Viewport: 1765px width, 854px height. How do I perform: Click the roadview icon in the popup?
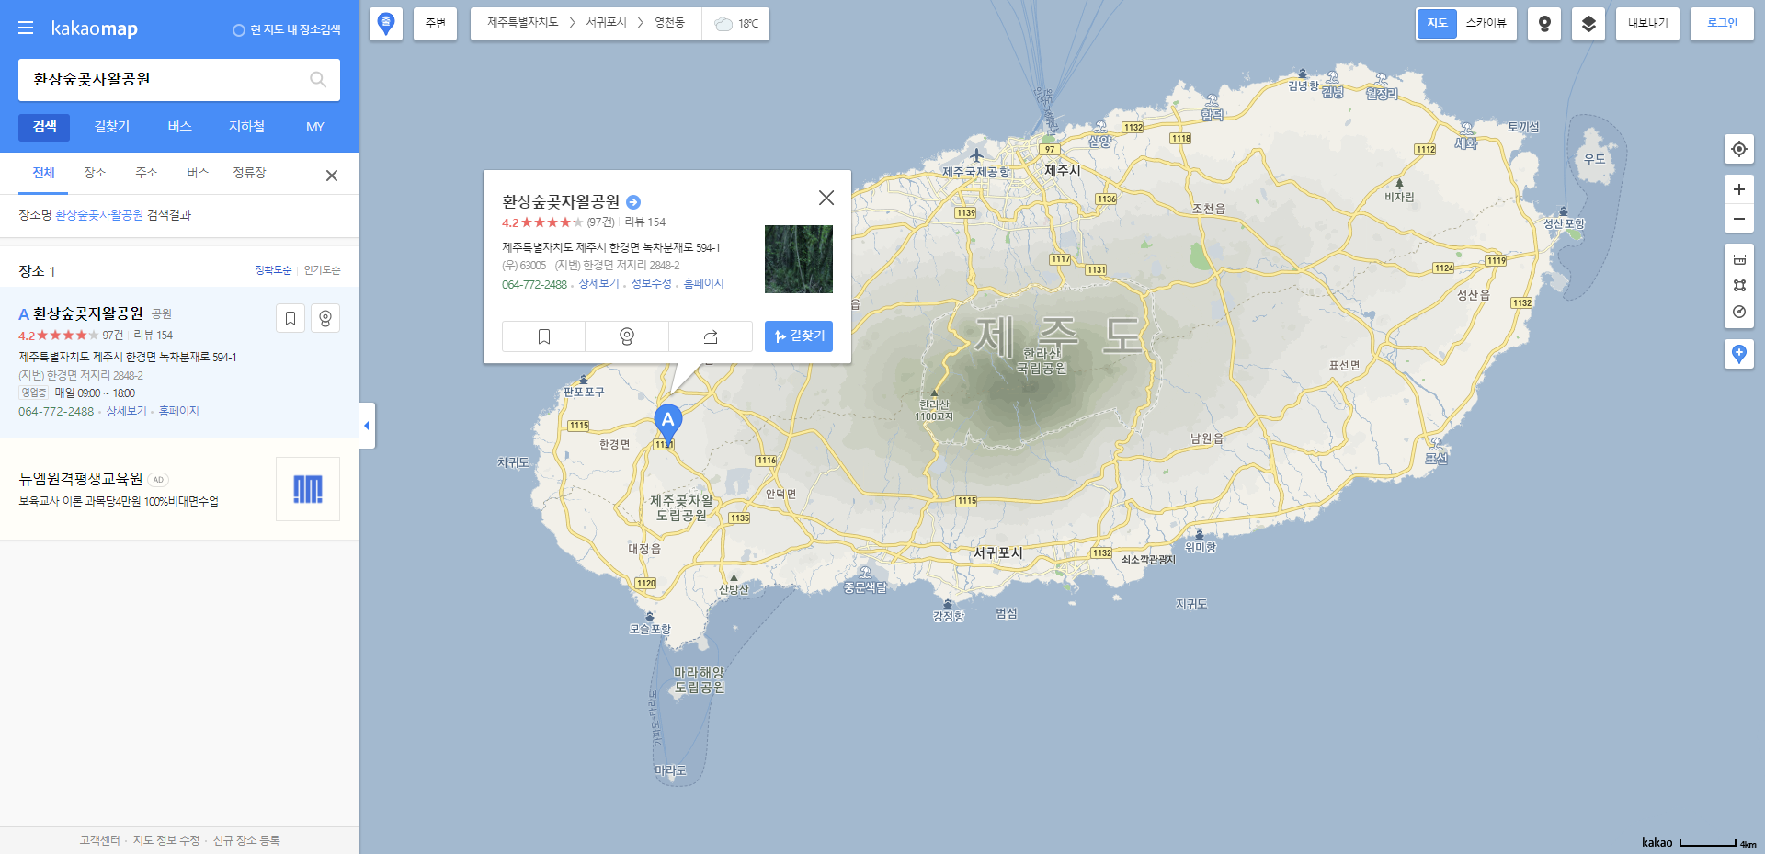point(627,336)
